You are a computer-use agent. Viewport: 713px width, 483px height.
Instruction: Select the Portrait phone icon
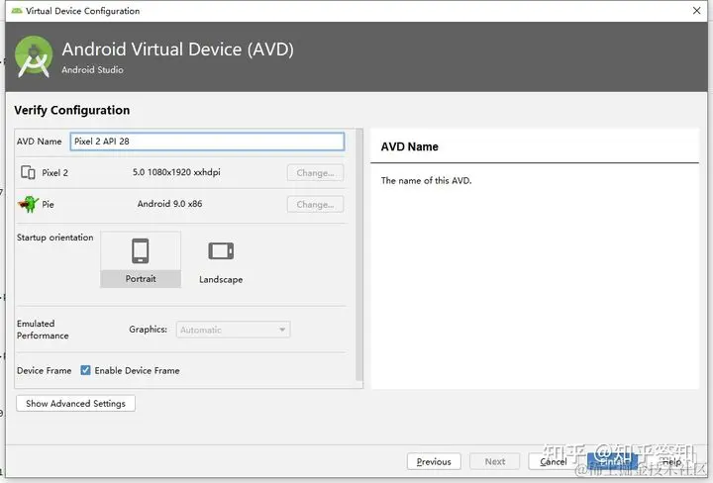[141, 250]
